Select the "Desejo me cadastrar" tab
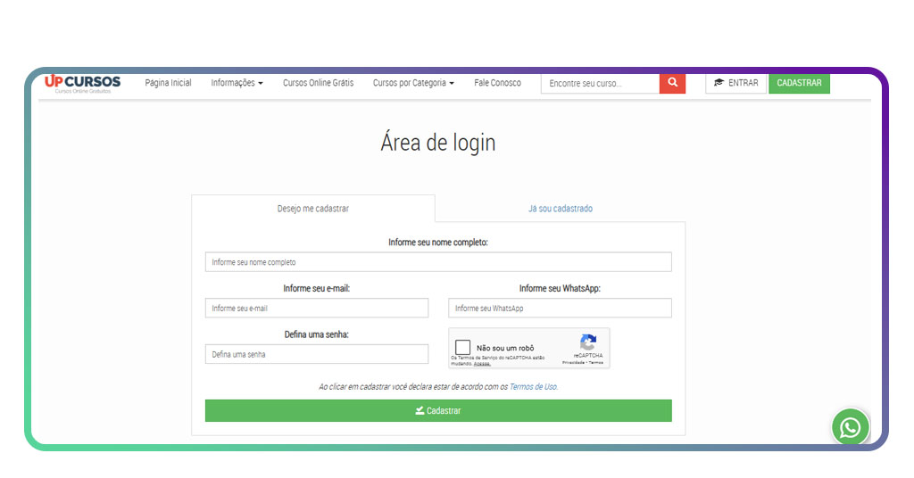Screen dimensions: 914x478 pyautogui.click(x=312, y=209)
